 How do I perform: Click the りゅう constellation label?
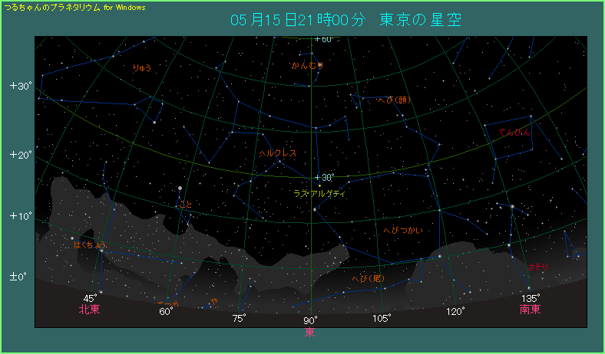coord(141,68)
